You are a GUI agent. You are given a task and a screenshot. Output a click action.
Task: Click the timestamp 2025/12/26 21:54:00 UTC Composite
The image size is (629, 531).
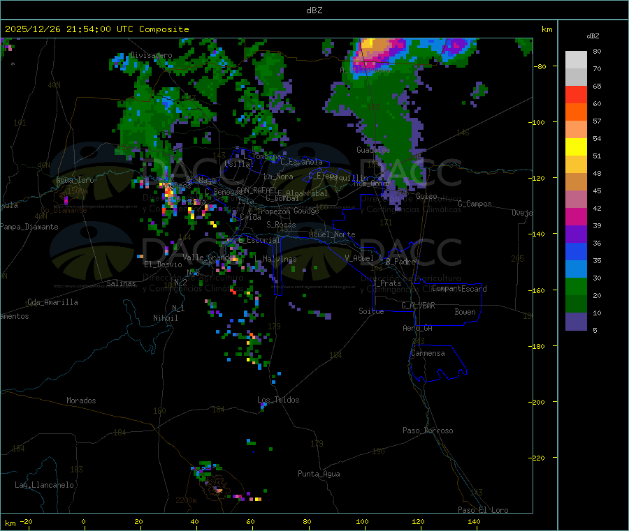click(96, 29)
